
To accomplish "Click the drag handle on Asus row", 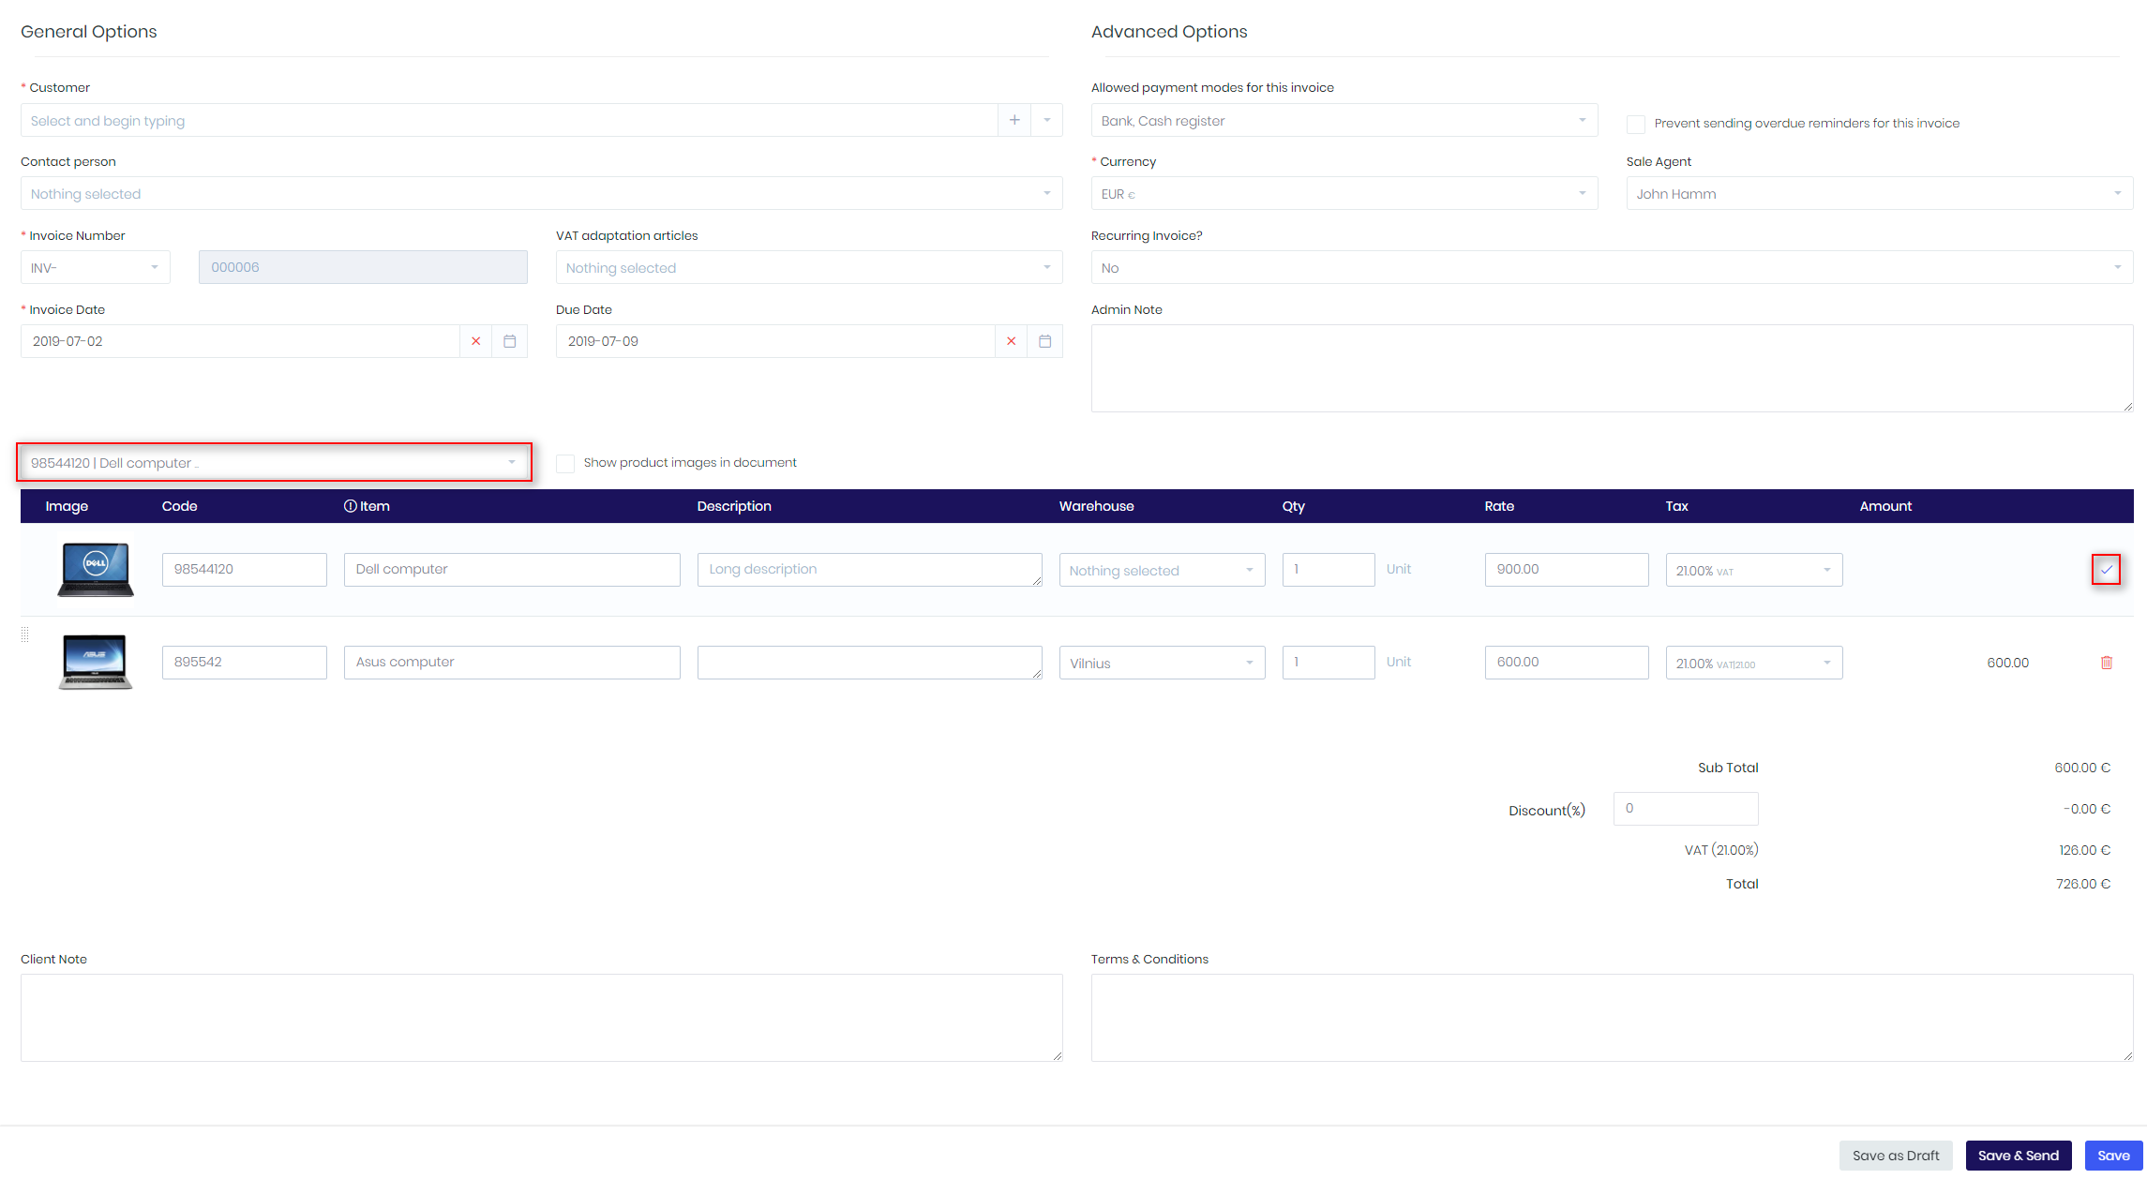I will point(25,634).
